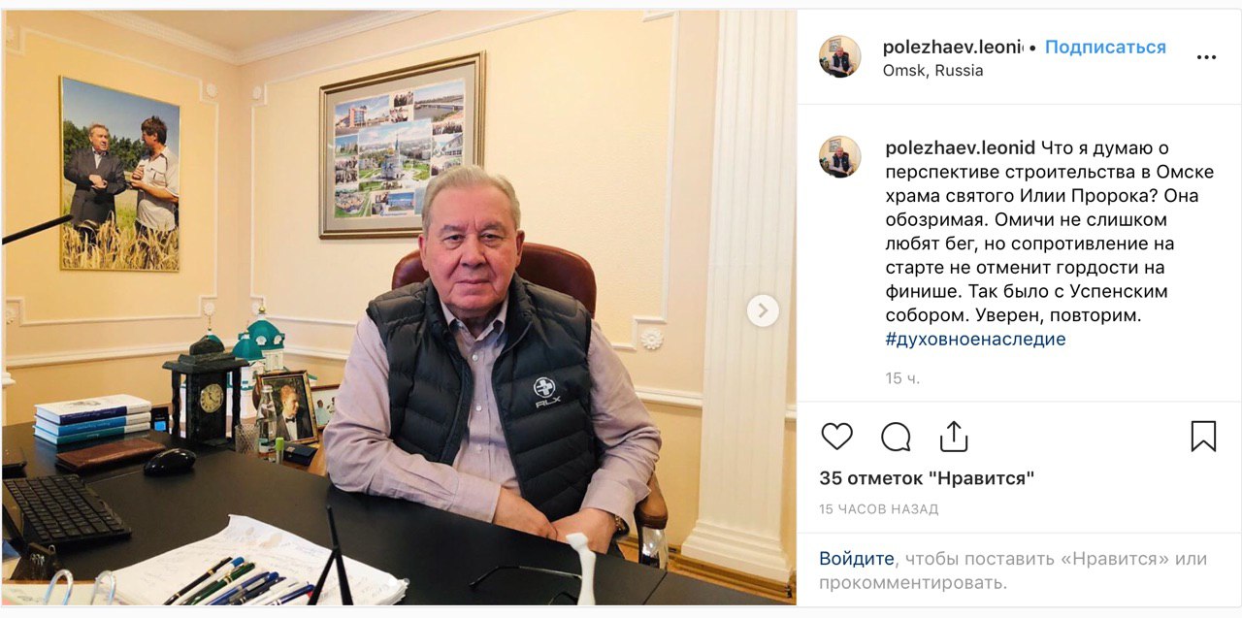Go to the next photo with the arrow
The width and height of the screenshot is (1242, 618).
tap(763, 310)
